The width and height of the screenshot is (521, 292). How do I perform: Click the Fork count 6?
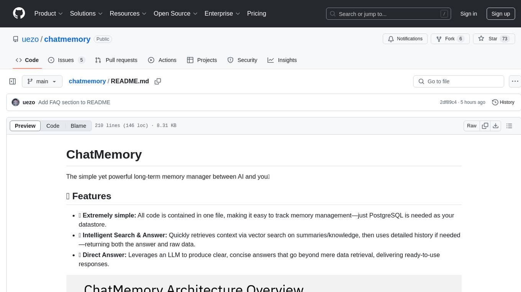460,39
